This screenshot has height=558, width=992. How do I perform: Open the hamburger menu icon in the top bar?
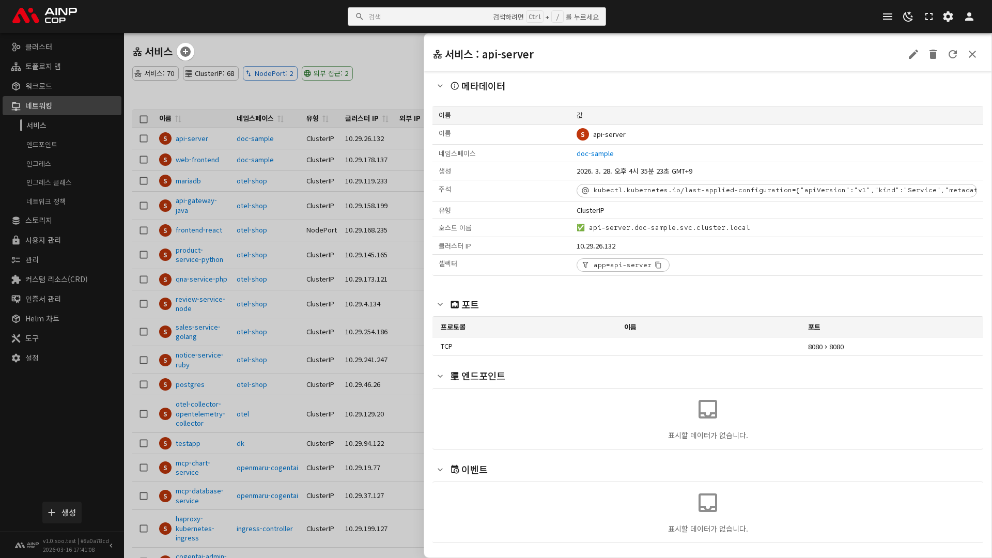[x=887, y=17]
